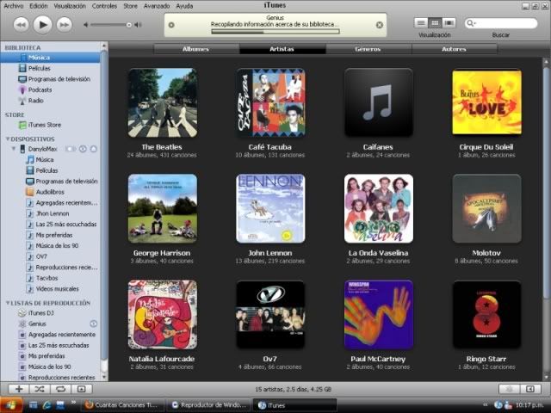Click the refresh icon beside Genius
The height and width of the screenshot is (413, 551).
point(94,324)
